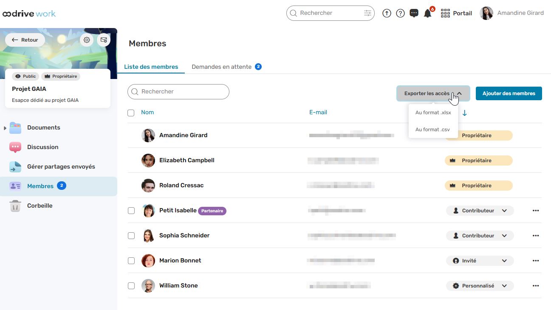The height and width of the screenshot is (310, 551).
Task: Open more options for William Stone
Action: point(535,286)
